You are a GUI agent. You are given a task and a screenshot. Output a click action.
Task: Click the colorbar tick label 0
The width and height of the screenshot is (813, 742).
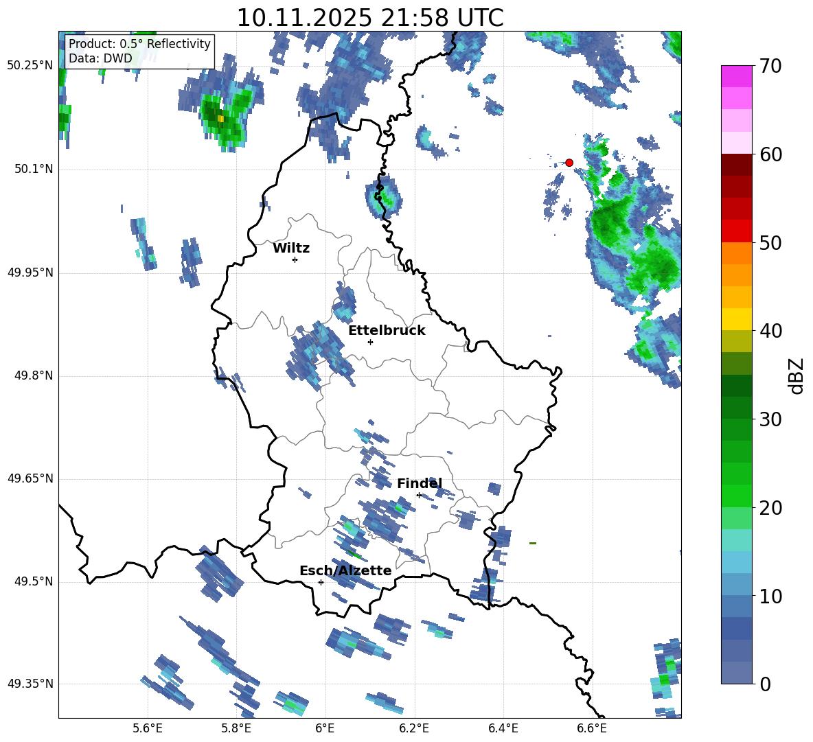(x=765, y=684)
